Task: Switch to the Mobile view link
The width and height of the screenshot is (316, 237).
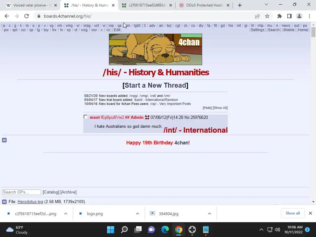Action: tap(289, 30)
